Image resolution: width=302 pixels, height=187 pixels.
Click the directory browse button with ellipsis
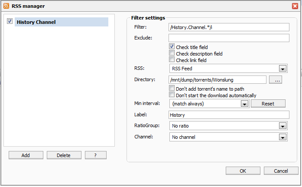point(276,79)
